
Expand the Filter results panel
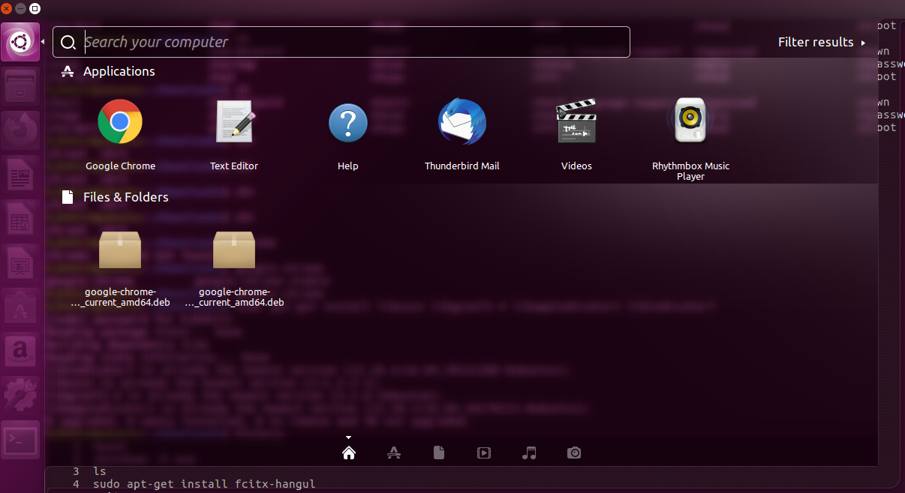coord(822,42)
